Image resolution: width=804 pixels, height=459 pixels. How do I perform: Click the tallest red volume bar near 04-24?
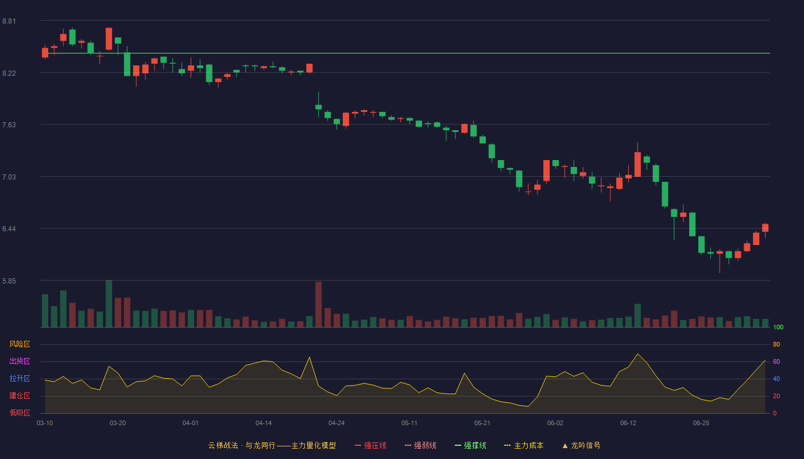[318, 304]
